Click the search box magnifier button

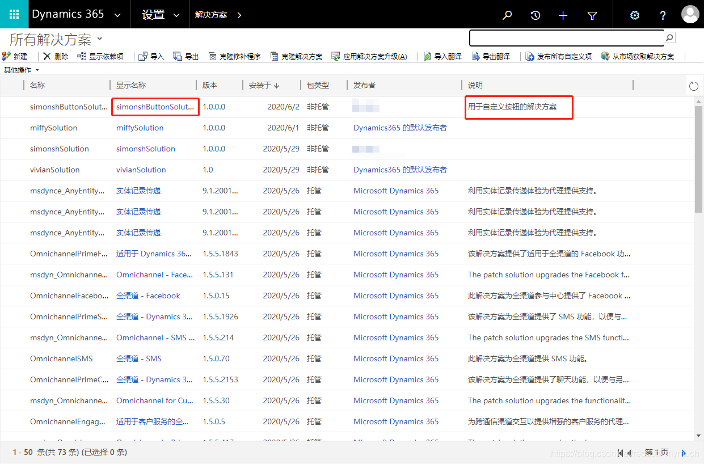(x=670, y=38)
